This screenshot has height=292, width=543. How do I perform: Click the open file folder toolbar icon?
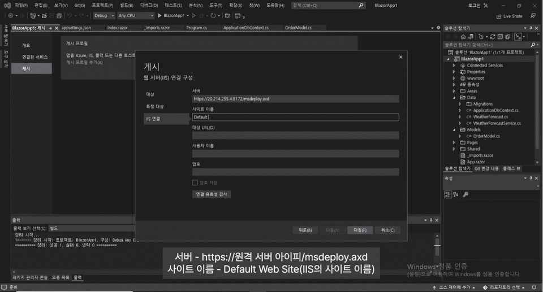[x=44, y=16]
